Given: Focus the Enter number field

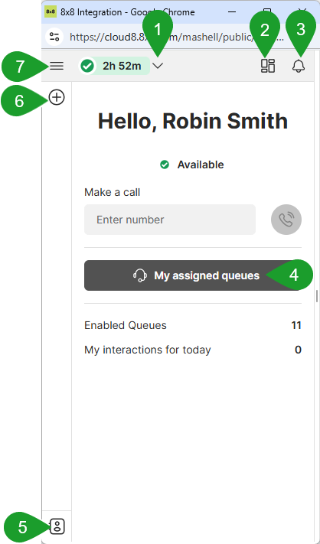Looking at the screenshot, I should (x=170, y=220).
